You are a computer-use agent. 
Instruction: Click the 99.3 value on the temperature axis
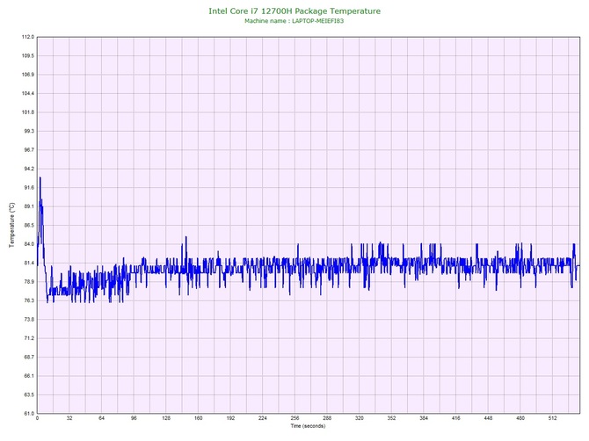[x=28, y=131]
